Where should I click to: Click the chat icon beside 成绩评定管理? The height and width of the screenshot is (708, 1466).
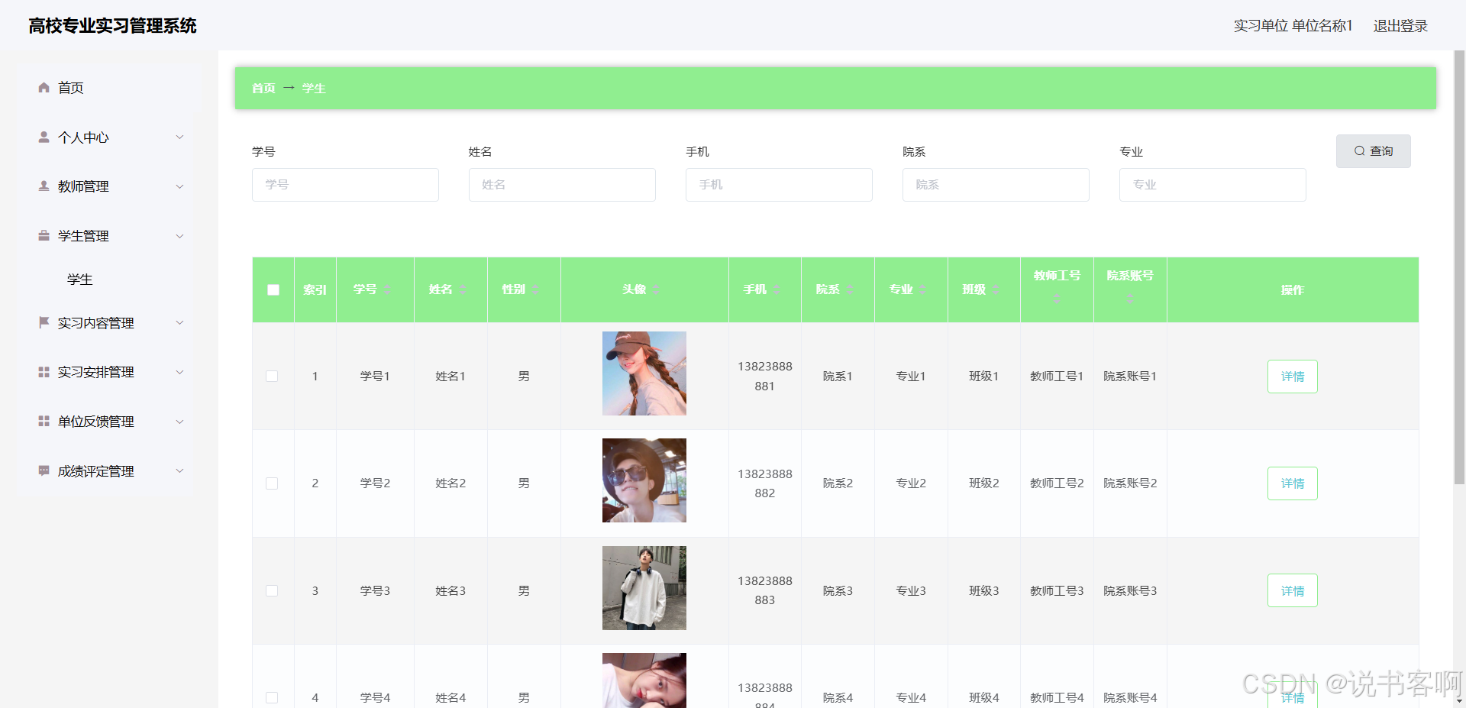click(x=44, y=470)
